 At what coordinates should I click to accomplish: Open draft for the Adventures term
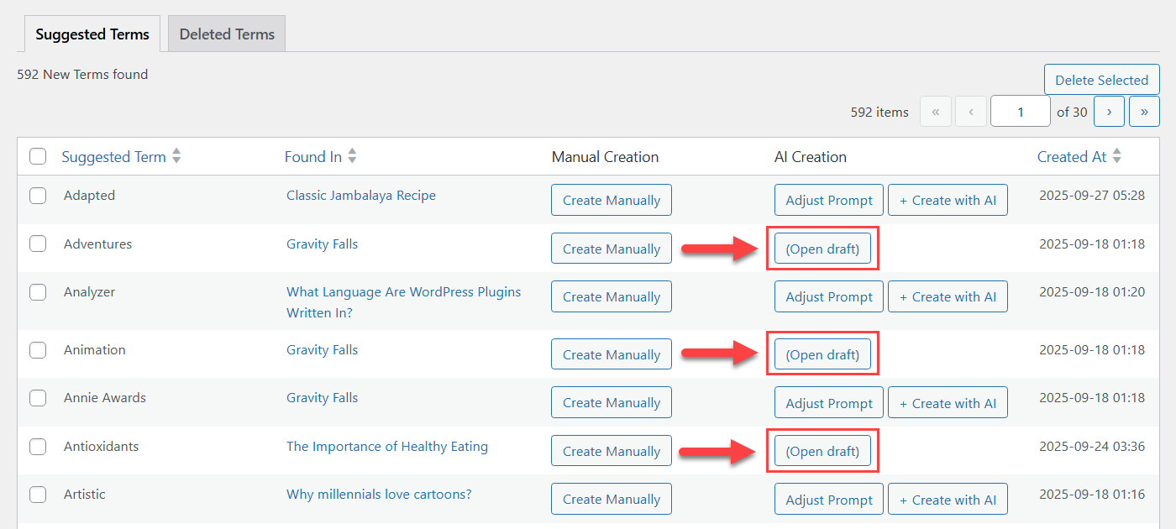822,249
